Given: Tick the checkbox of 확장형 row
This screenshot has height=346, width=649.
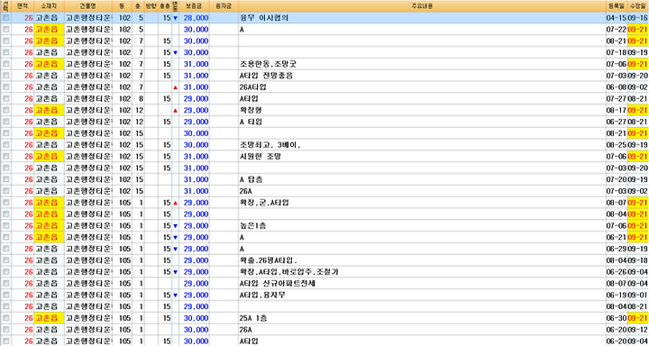Looking at the screenshot, I should coord(5,111).
